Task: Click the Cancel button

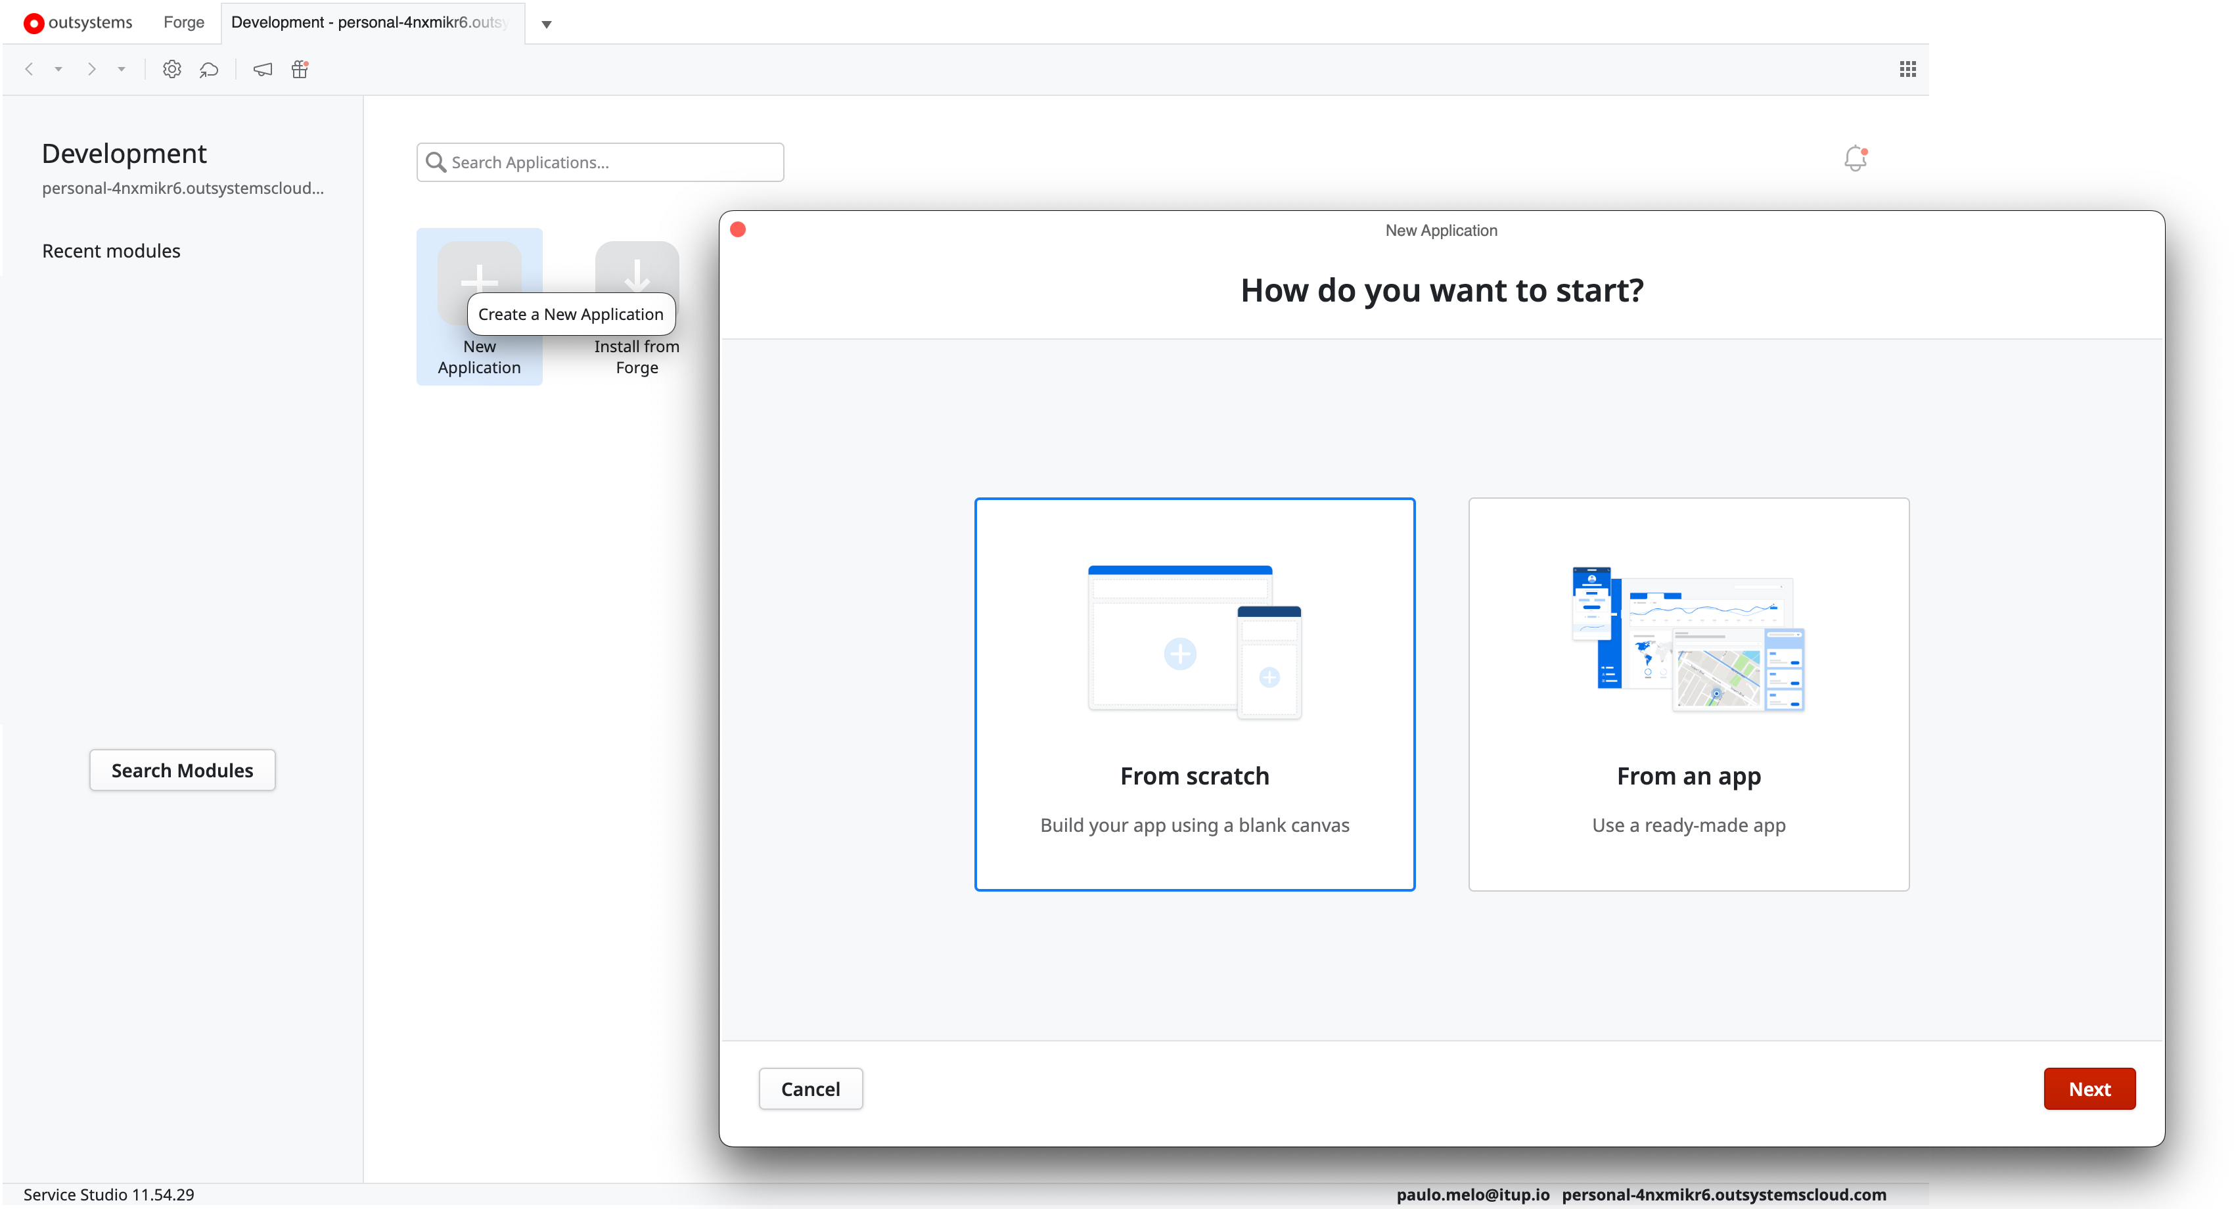Action: 810,1089
